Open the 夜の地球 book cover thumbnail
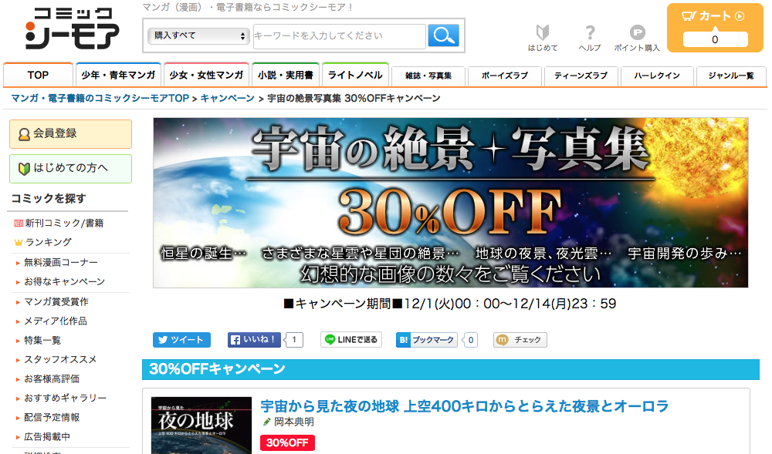772x454 pixels. pyautogui.click(x=201, y=425)
